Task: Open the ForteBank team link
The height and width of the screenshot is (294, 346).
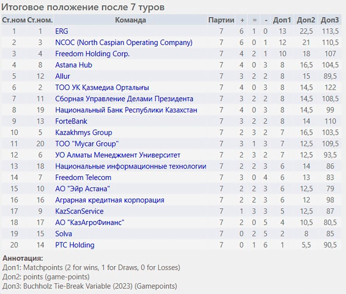Action: coord(71,121)
